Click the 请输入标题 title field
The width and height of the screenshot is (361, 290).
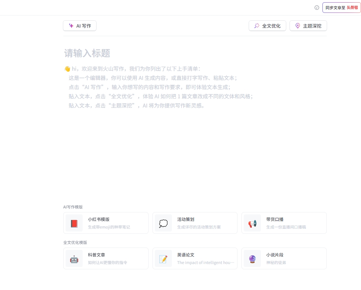(87, 53)
